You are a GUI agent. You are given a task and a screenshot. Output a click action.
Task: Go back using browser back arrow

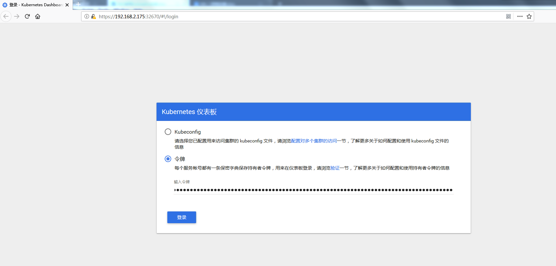tap(6, 16)
